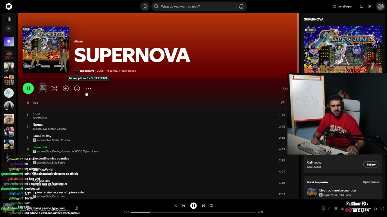387x217 pixels.
Task: Go to Home via house icon
Action: coord(145,6)
